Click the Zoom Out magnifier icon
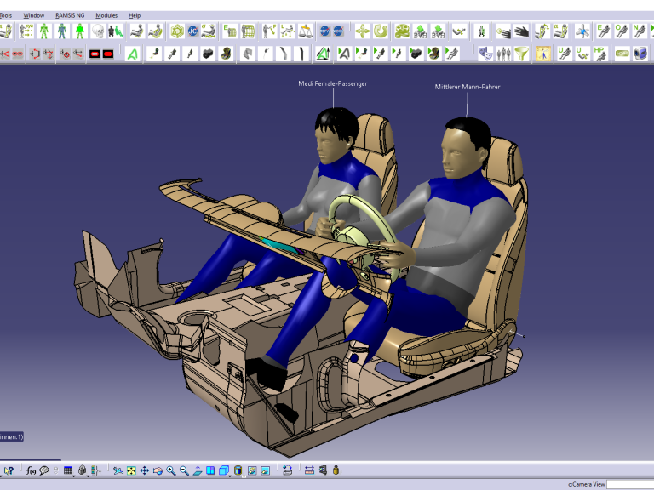The height and width of the screenshot is (490, 654). (184, 470)
